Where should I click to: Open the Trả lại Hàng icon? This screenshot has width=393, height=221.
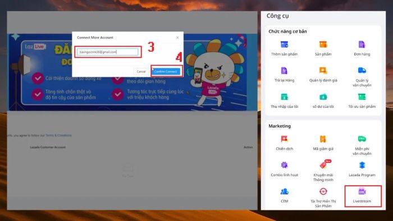(284, 71)
